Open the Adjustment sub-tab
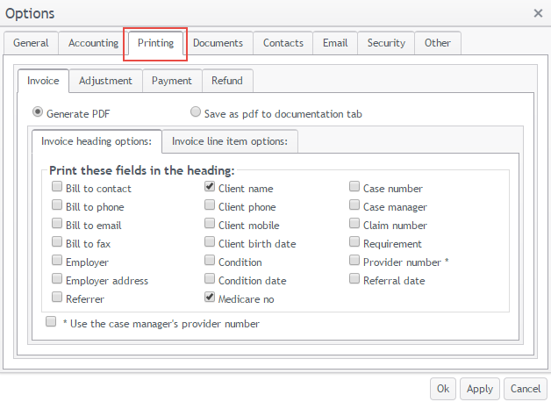 pos(105,81)
